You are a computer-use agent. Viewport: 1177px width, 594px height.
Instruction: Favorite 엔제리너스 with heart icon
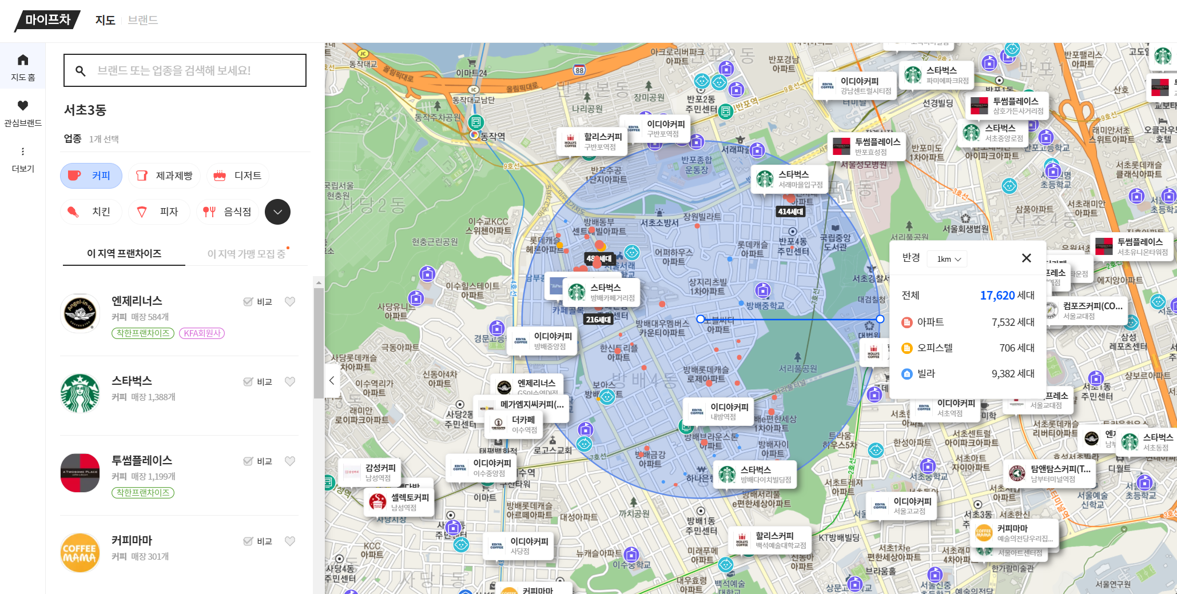coord(290,302)
